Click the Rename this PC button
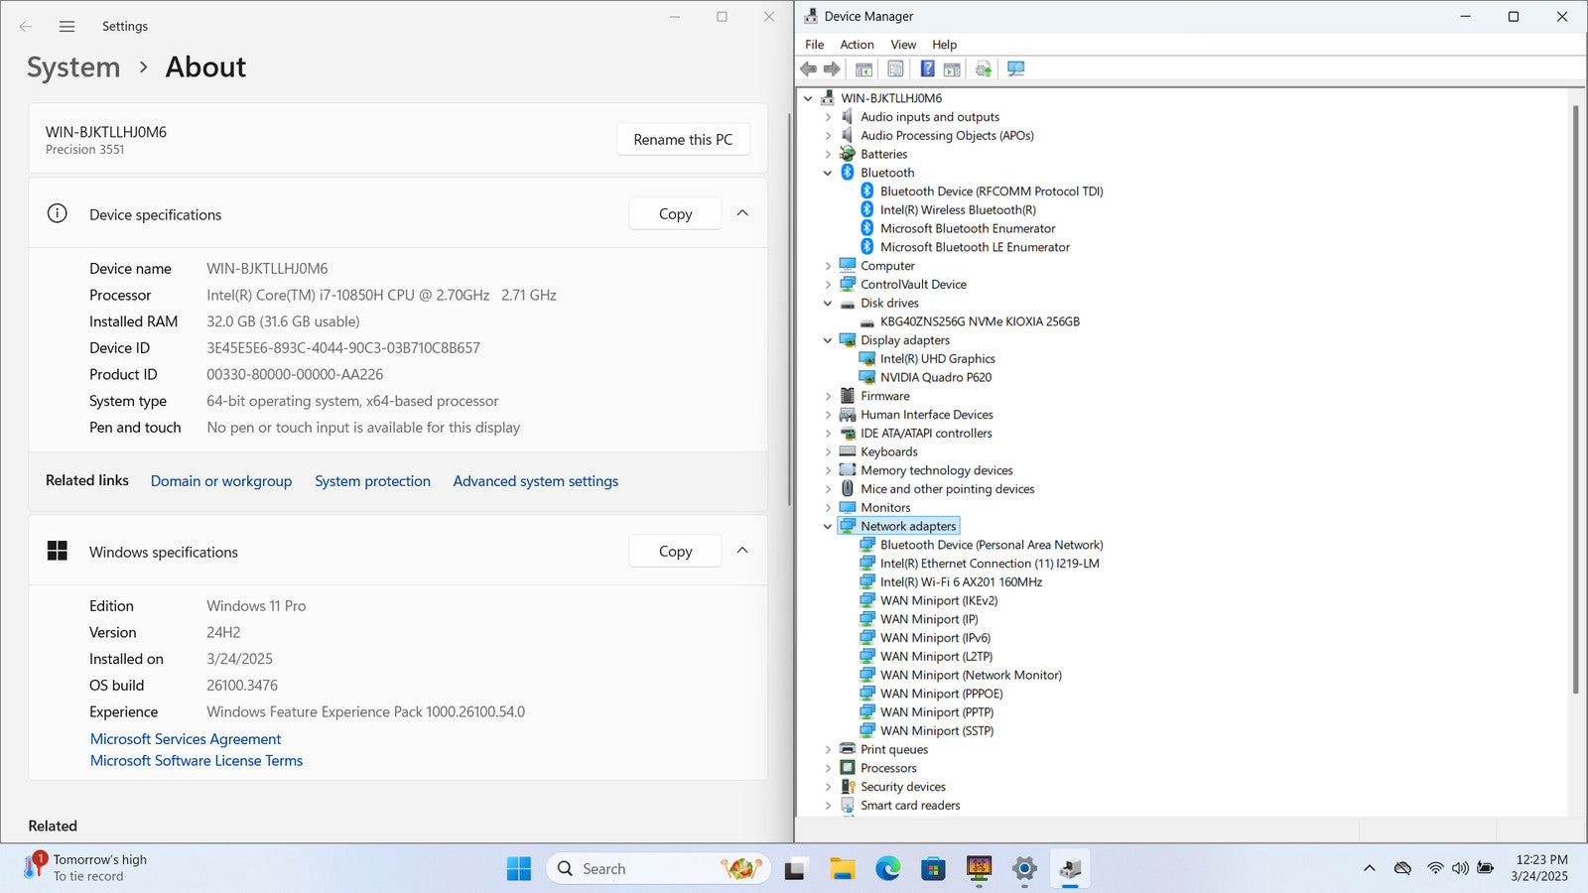This screenshot has height=893, width=1588. (683, 139)
